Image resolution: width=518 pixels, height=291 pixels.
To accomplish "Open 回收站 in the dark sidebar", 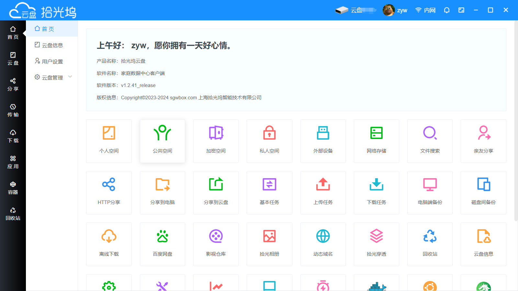I will click(x=13, y=214).
